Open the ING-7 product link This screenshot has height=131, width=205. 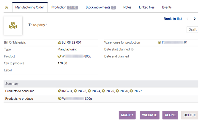coord(138,91)
